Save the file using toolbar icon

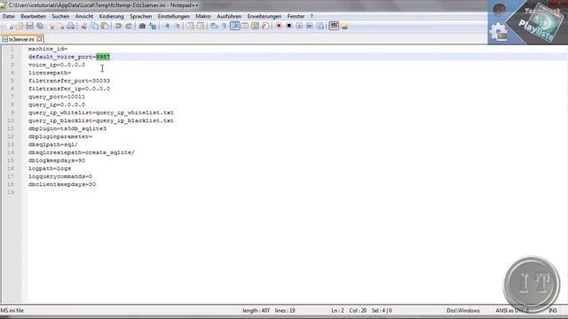29,26
